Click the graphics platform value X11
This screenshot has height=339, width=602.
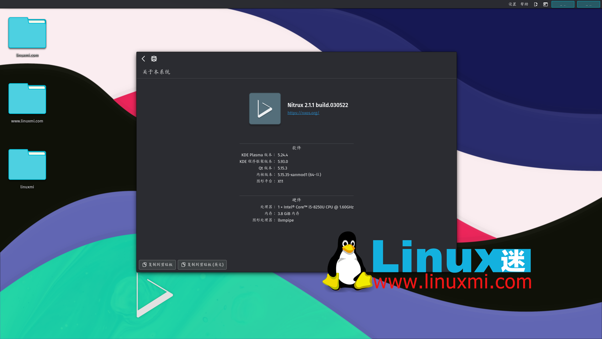[x=280, y=181]
